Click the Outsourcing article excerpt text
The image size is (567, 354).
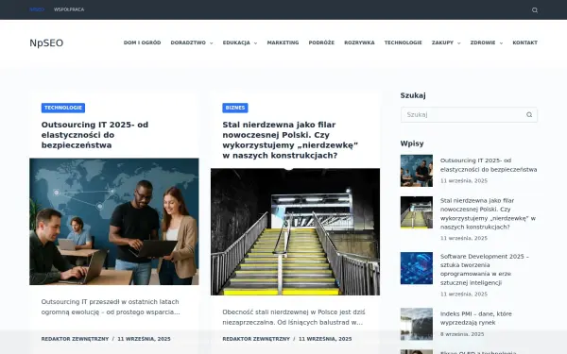tap(111, 307)
